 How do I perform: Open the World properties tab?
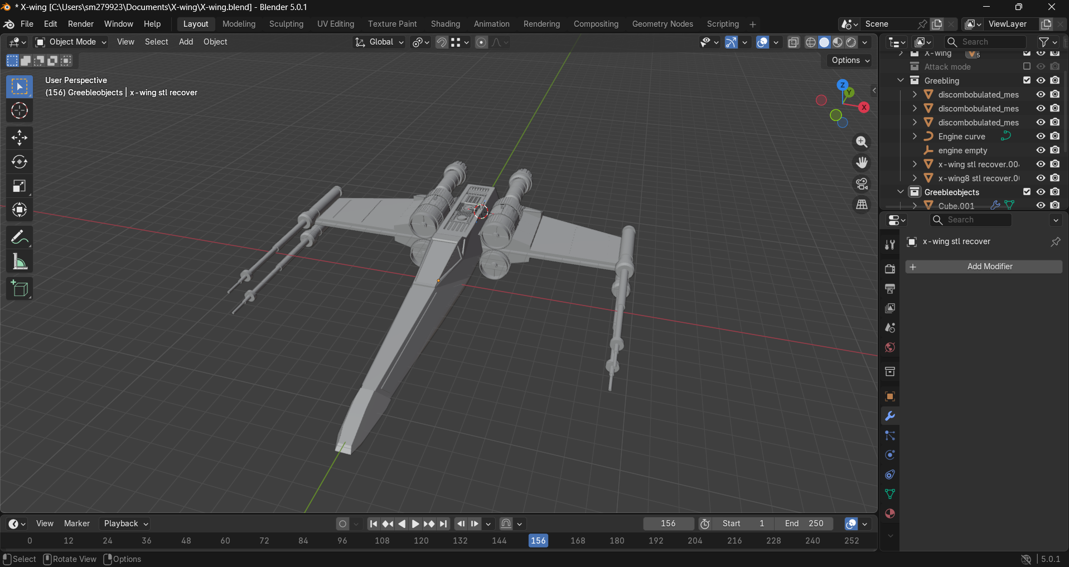pyautogui.click(x=890, y=347)
